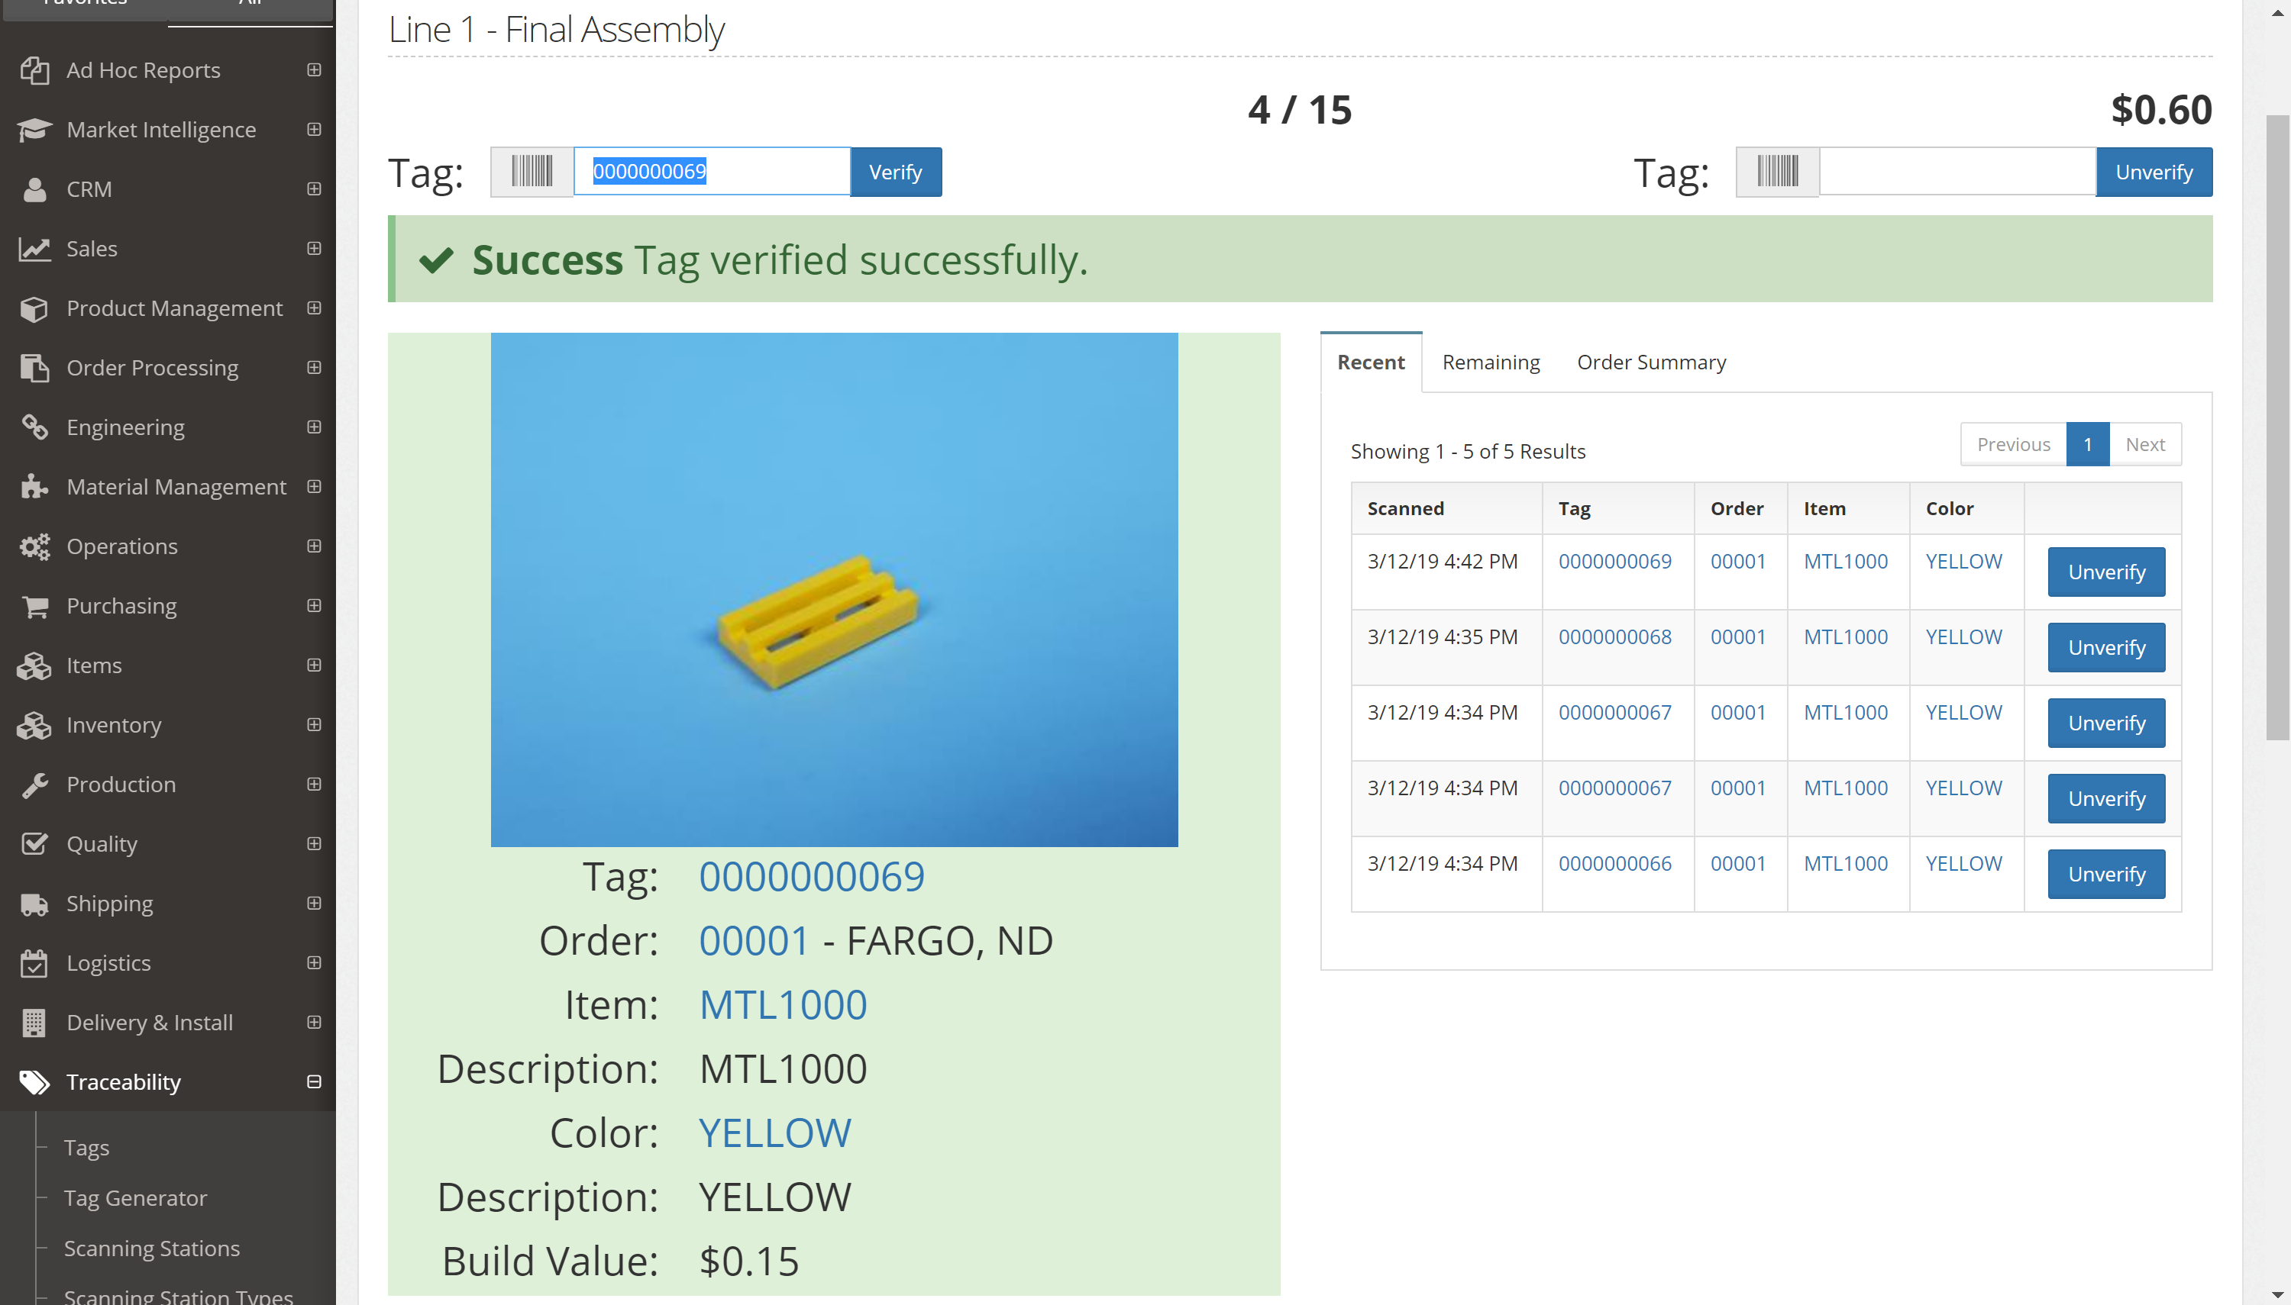This screenshot has height=1305, width=2291.
Task: Click the Sales chart icon
Action: tap(34, 248)
